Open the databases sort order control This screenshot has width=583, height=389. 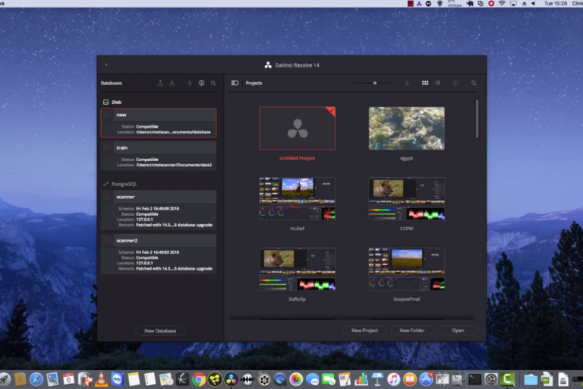coord(190,83)
